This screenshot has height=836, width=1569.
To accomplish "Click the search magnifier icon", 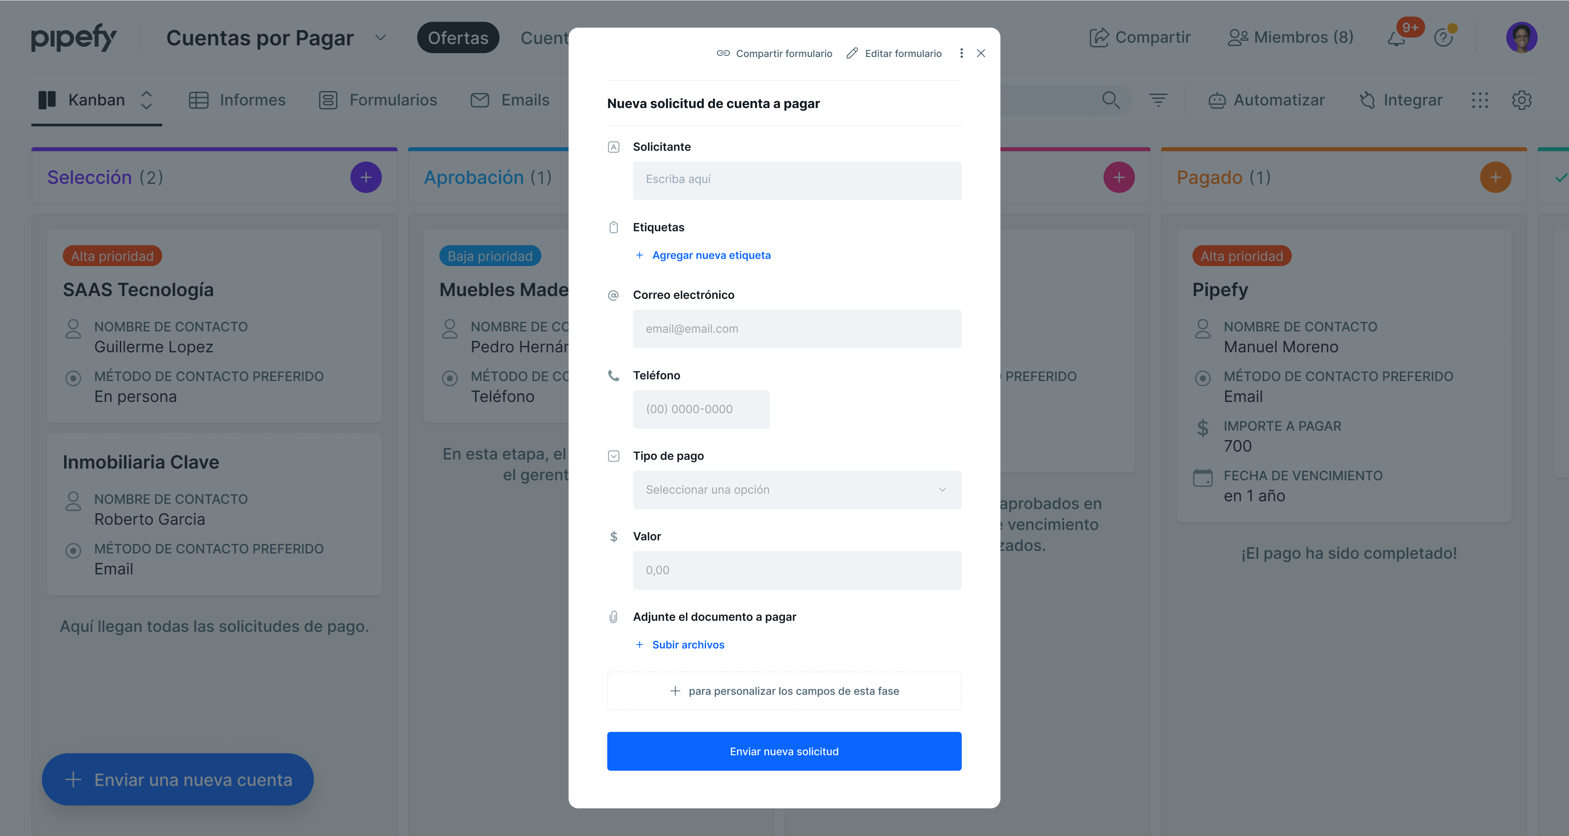I will point(1111,100).
